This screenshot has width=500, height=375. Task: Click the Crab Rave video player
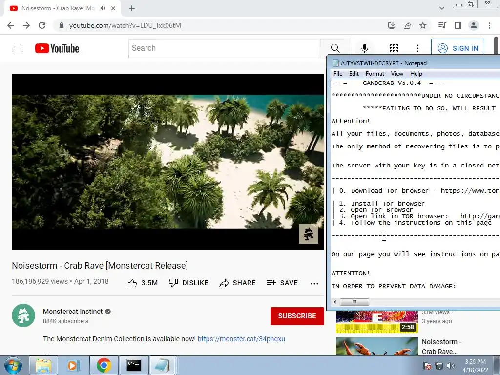tap(168, 161)
